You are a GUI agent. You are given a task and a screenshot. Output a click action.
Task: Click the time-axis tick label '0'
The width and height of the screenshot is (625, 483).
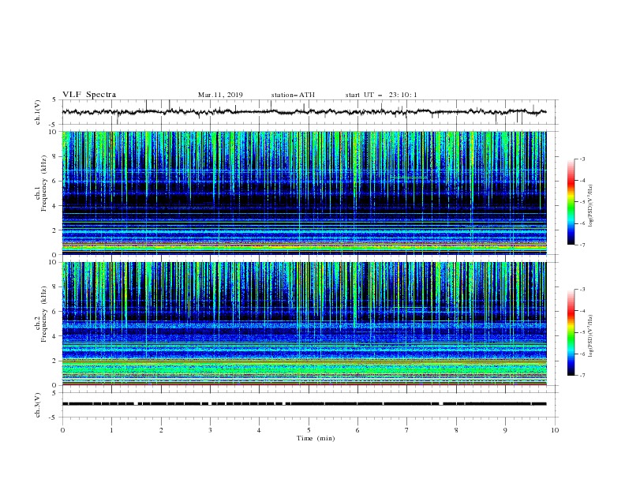[62, 430]
